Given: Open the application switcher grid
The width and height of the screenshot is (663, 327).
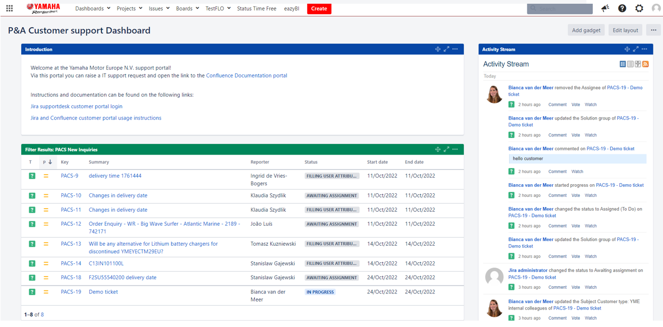Looking at the screenshot, I should coord(10,8).
